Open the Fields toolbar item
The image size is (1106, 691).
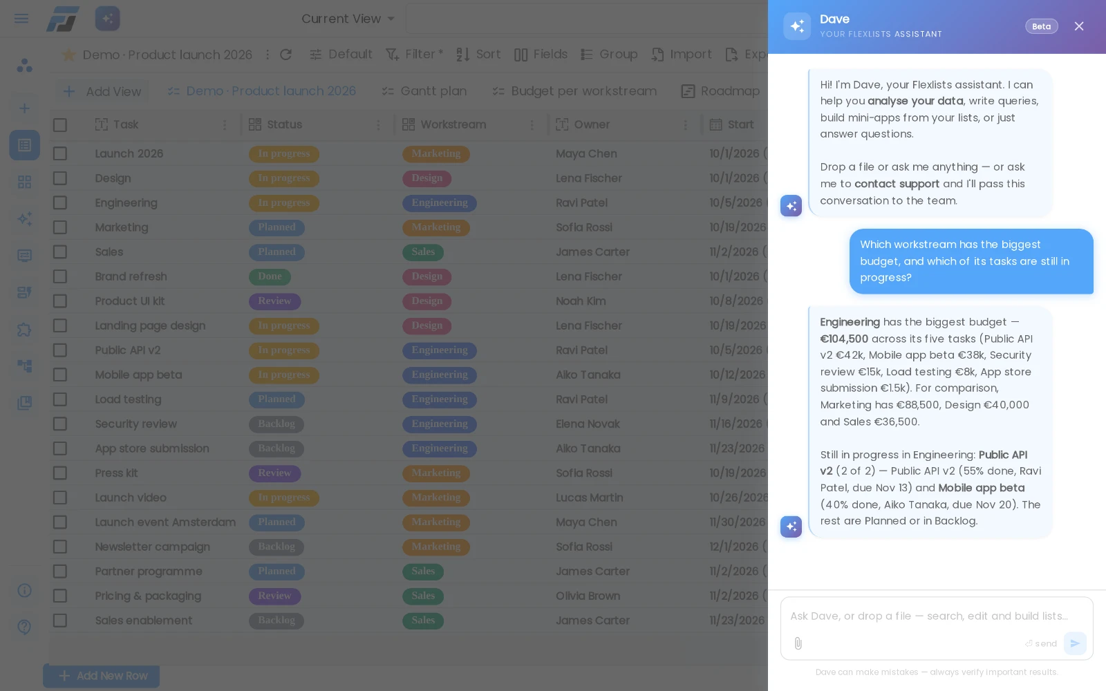tap(541, 55)
